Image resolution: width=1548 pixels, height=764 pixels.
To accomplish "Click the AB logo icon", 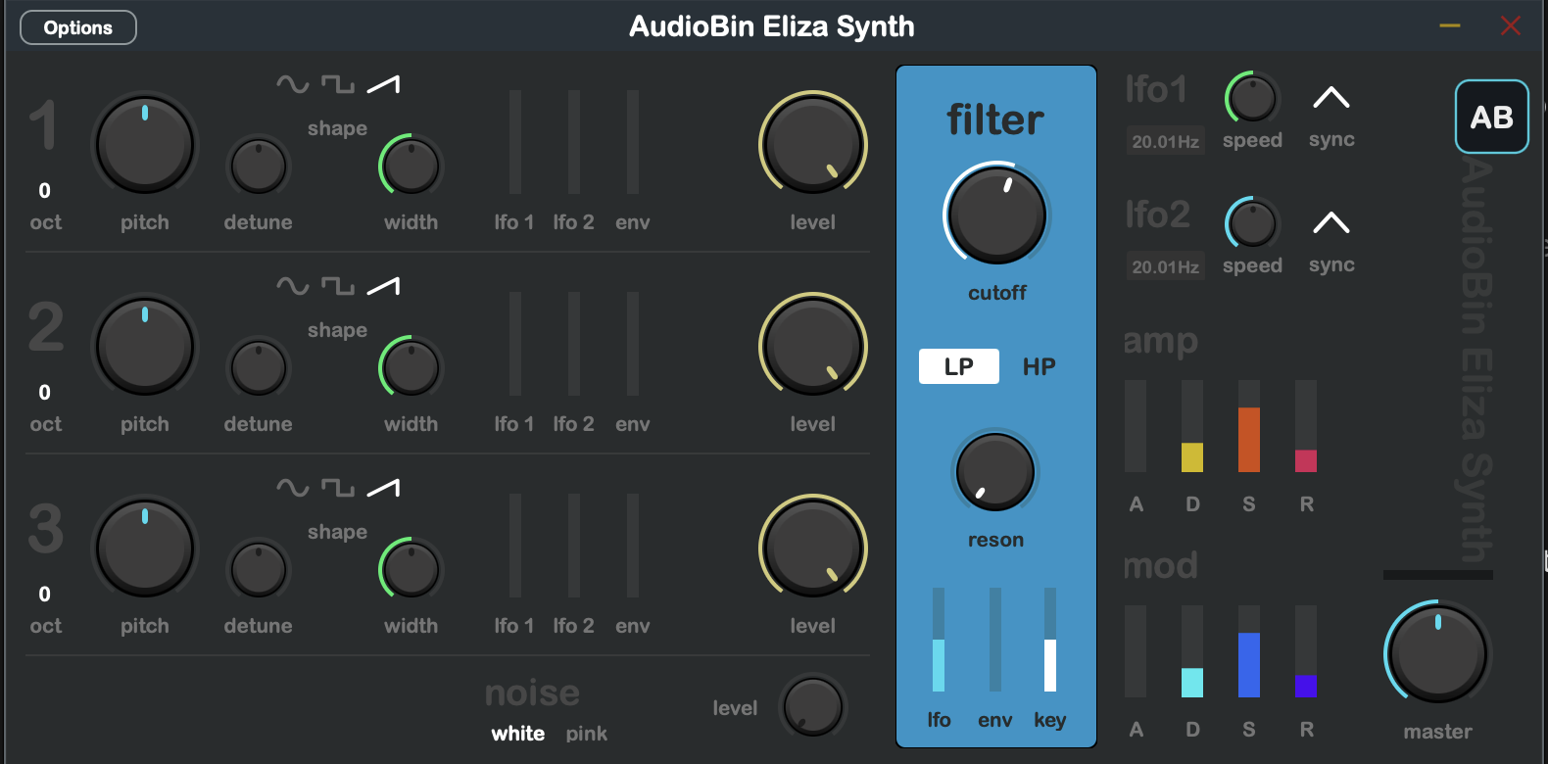I will click(1491, 118).
